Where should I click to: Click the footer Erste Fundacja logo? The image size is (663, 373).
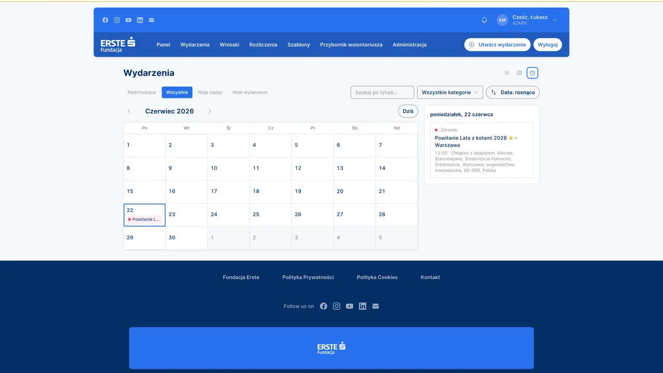[331, 348]
